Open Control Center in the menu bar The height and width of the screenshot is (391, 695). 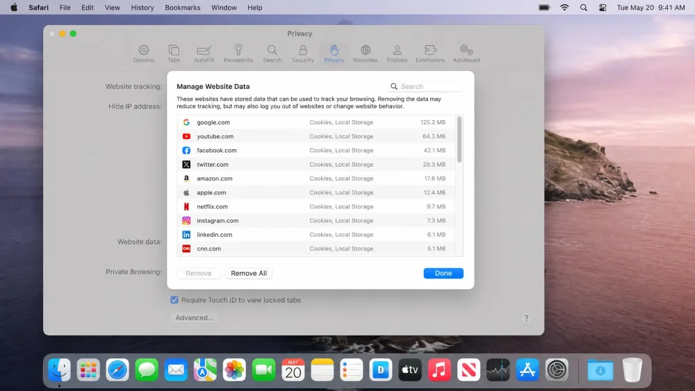pyautogui.click(x=603, y=8)
